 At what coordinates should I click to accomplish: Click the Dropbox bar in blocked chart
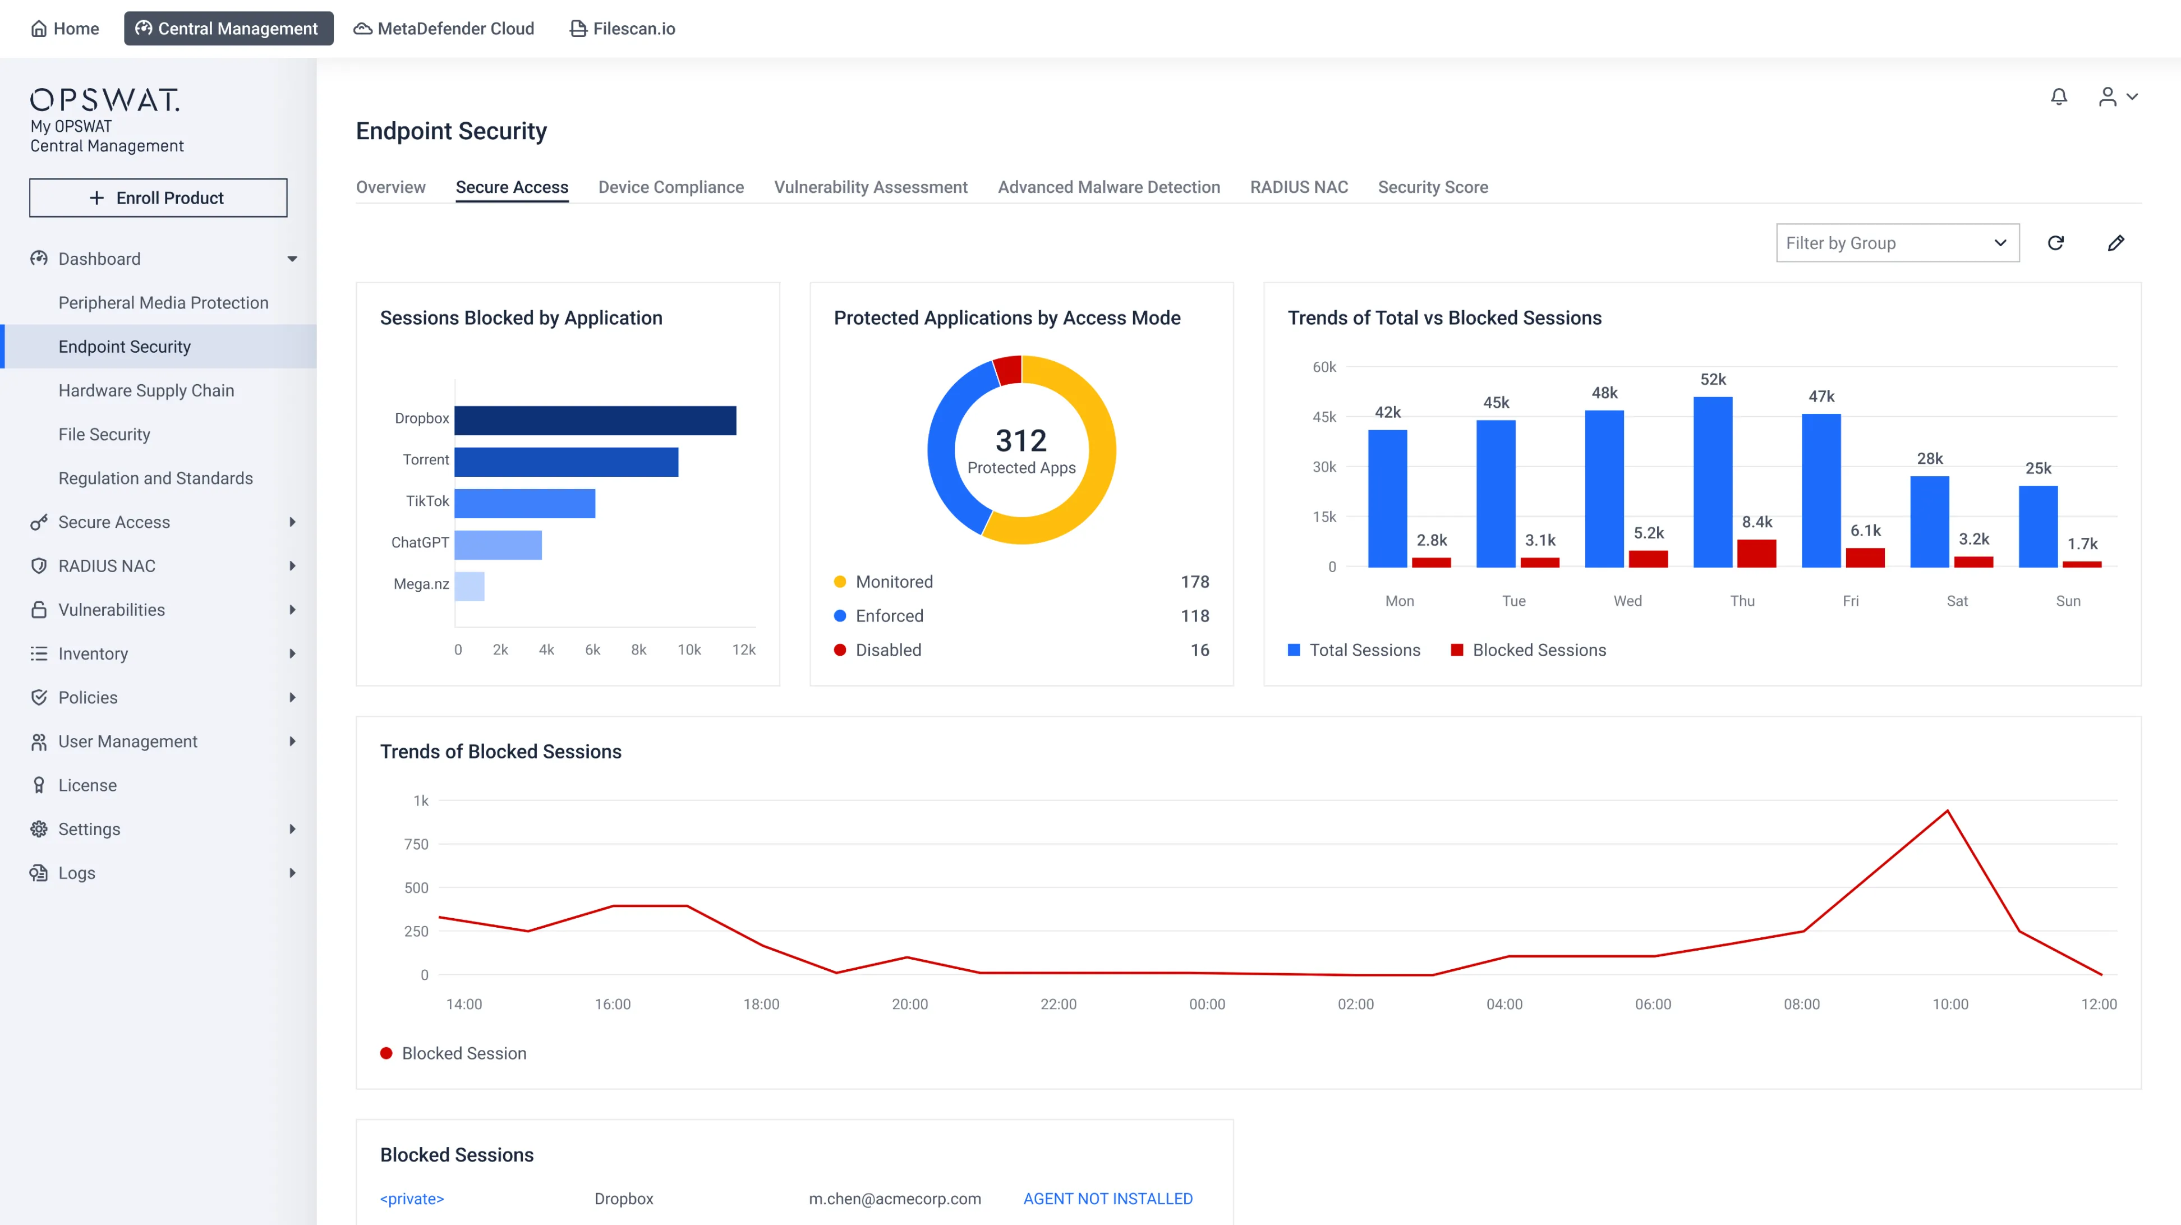(595, 421)
